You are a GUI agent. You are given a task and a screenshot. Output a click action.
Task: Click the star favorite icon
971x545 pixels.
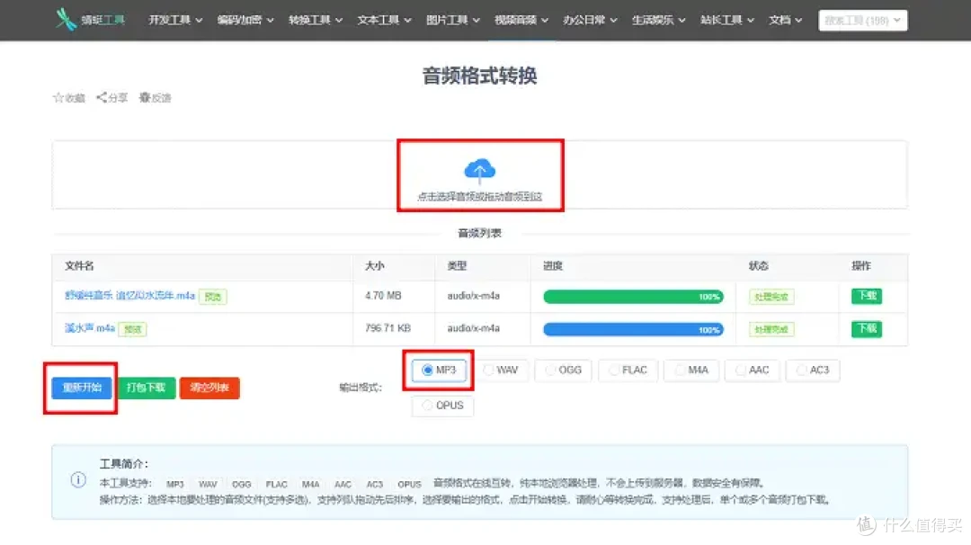point(58,97)
